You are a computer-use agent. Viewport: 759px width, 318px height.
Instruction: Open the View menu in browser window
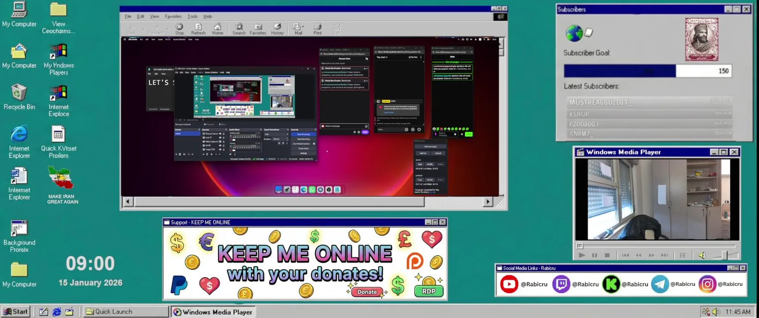(x=155, y=16)
